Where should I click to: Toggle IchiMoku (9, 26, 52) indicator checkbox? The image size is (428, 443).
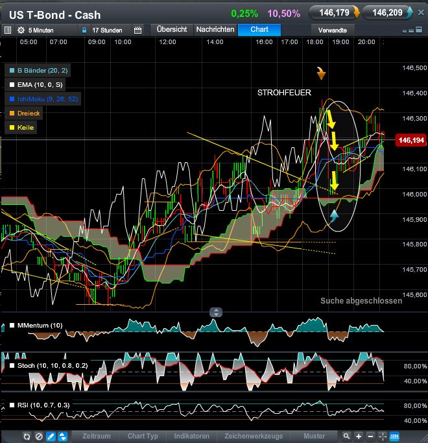point(12,99)
